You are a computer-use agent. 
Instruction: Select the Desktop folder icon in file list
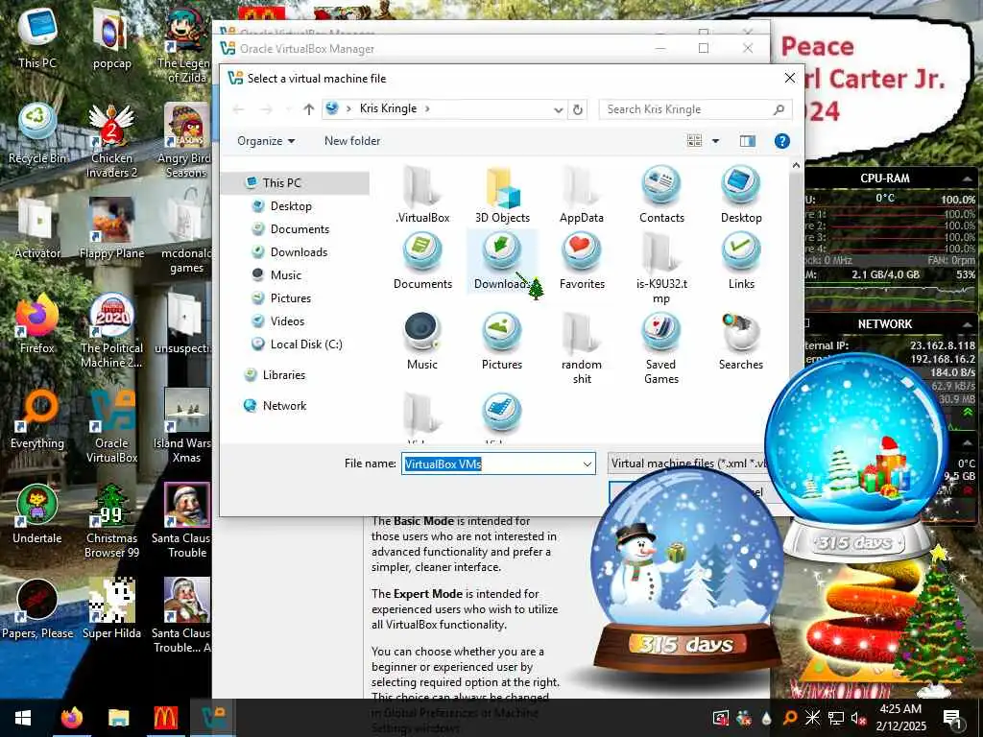(x=741, y=194)
